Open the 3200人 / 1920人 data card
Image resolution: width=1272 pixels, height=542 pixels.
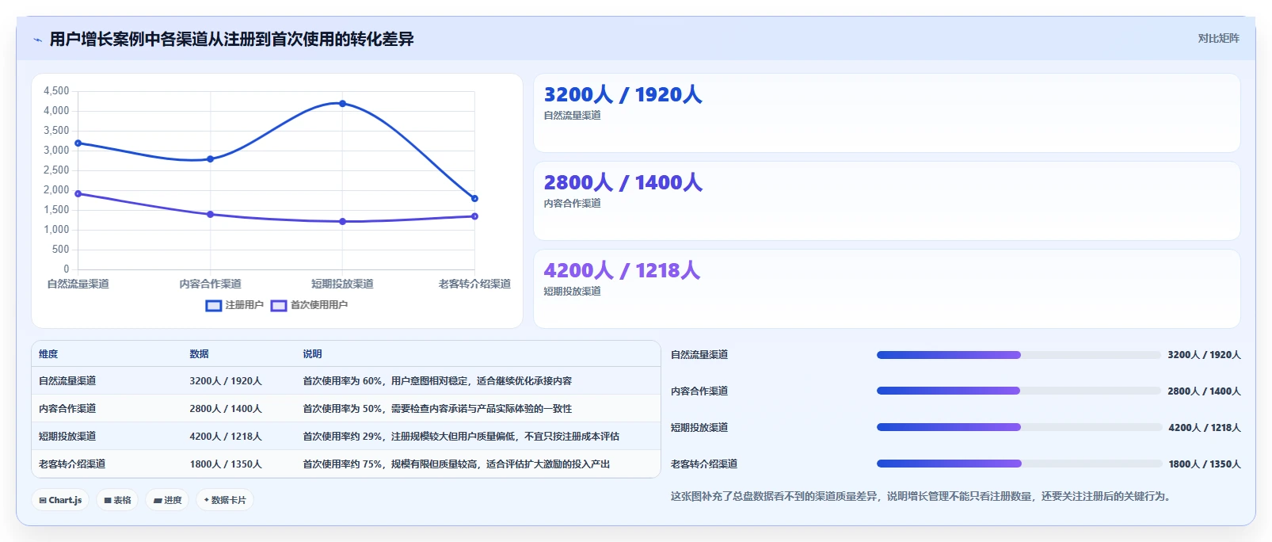tap(887, 113)
